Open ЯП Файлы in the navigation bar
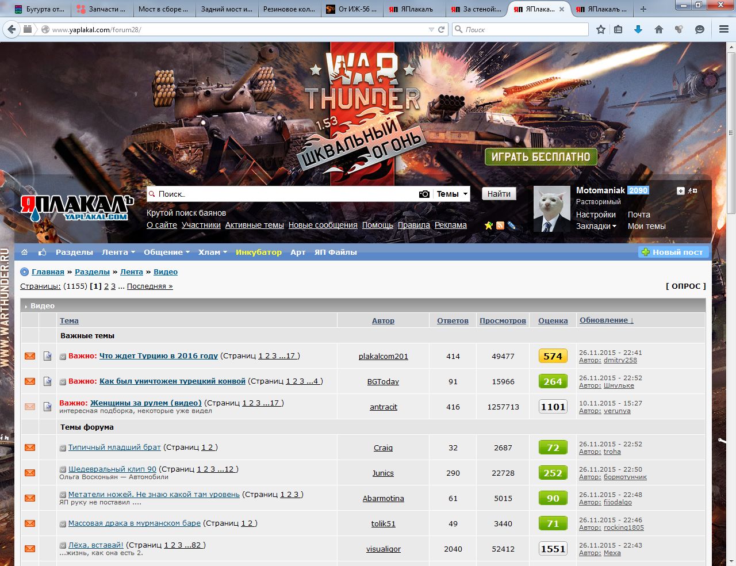Image resolution: width=736 pixels, height=566 pixels. pyautogui.click(x=336, y=252)
